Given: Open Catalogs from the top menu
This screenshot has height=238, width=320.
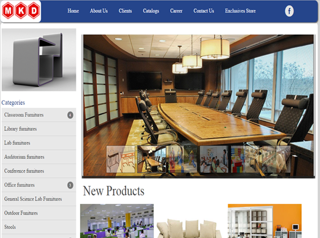Looking at the screenshot, I should click(x=151, y=11).
